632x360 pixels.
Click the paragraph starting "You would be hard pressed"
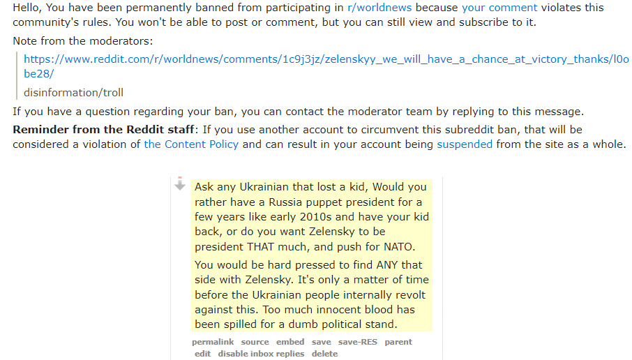coord(311,294)
